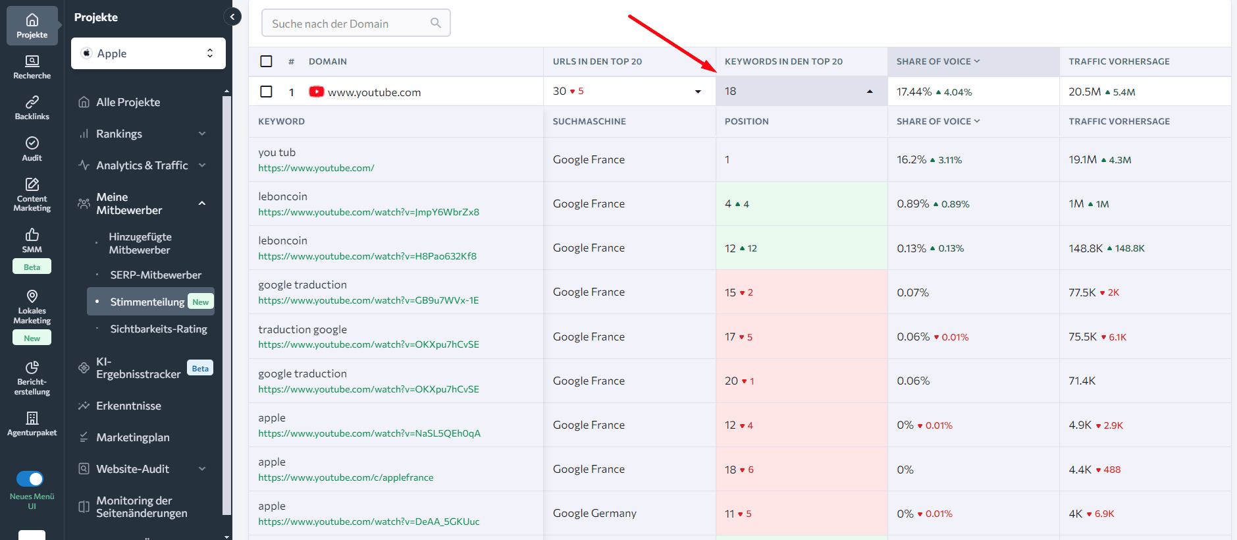Click the NaSL5QEh0qA apple video link
Screen dimensions: 1237x540
369,433
